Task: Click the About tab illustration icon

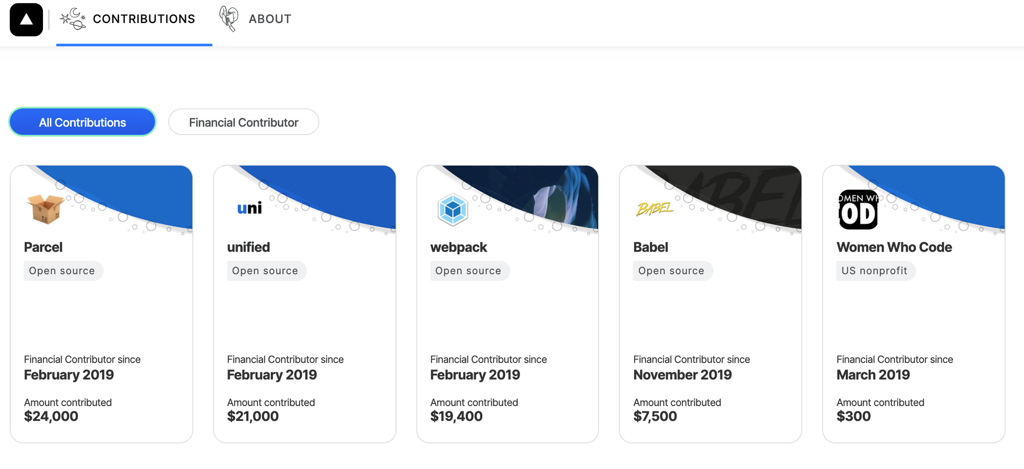Action: click(228, 19)
